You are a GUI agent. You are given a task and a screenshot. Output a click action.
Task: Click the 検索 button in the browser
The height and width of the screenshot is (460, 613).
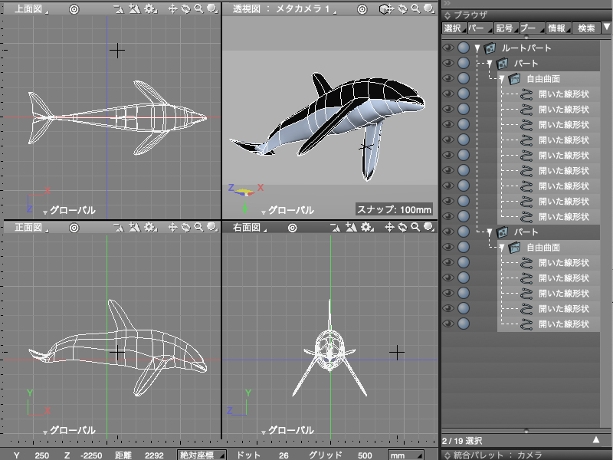tap(586, 28)
